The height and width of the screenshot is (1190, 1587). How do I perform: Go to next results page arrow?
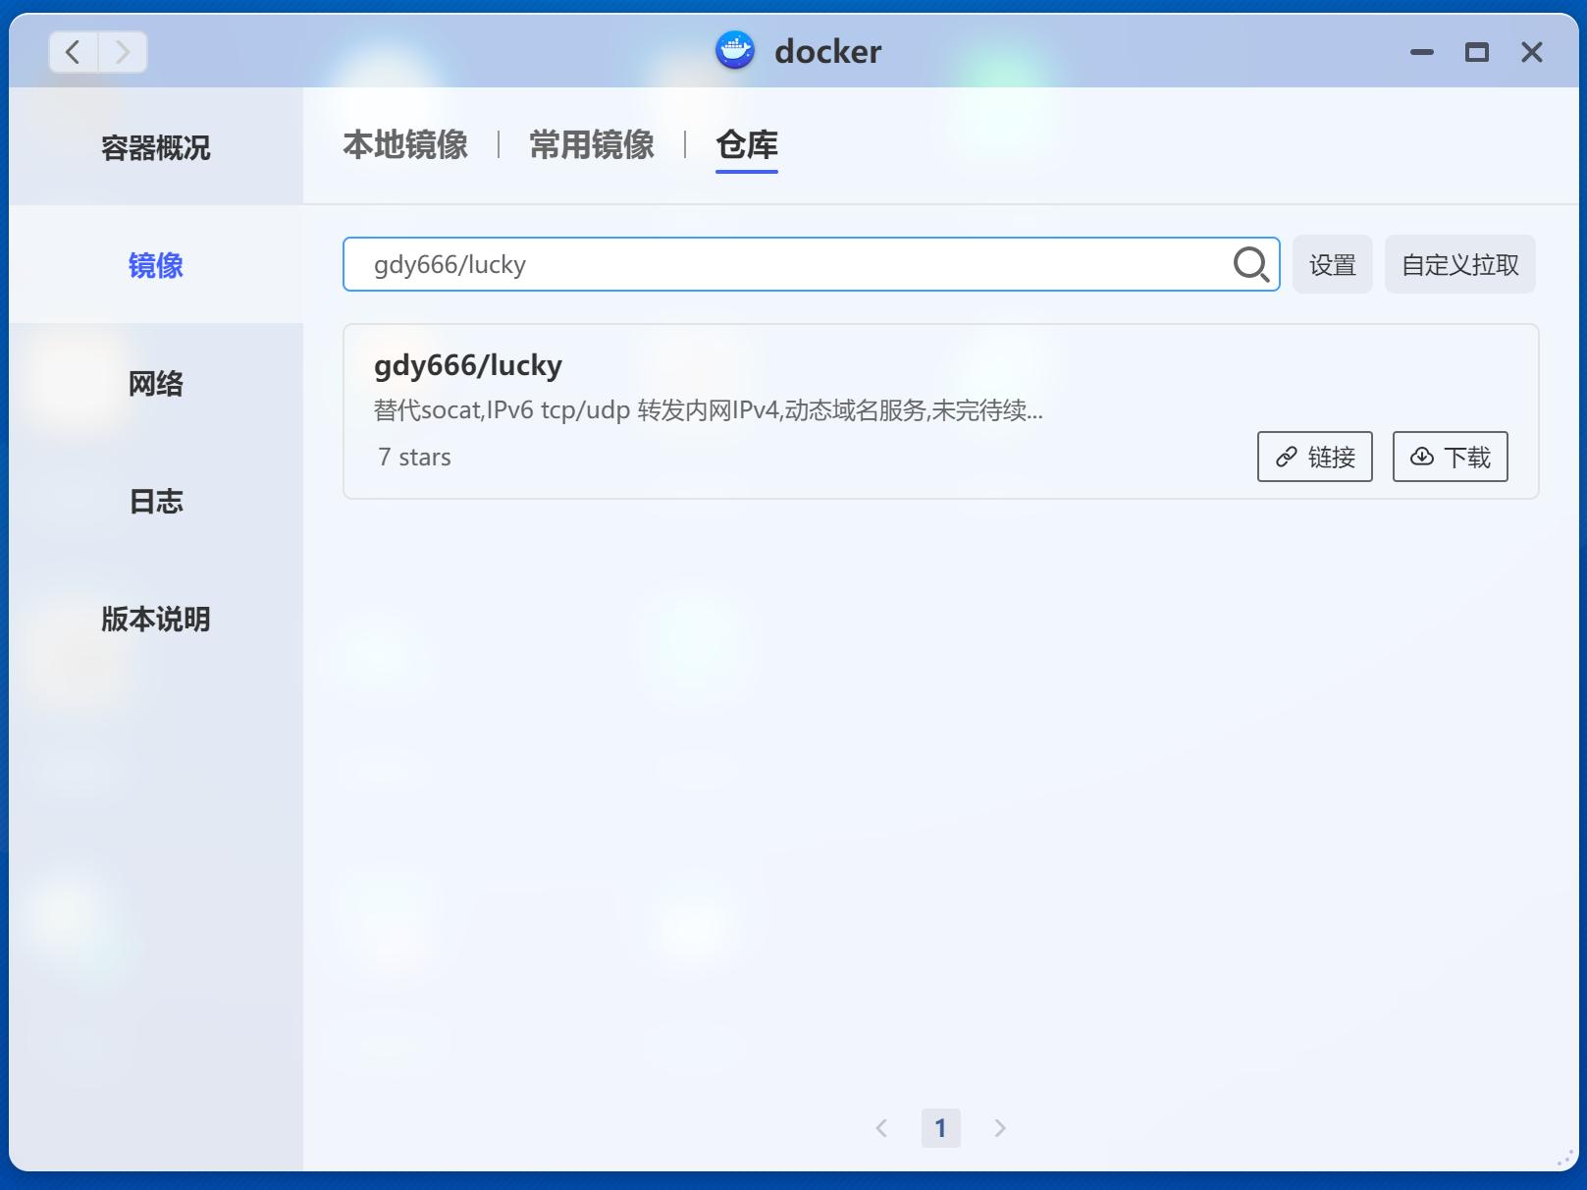(1000, 1128)
